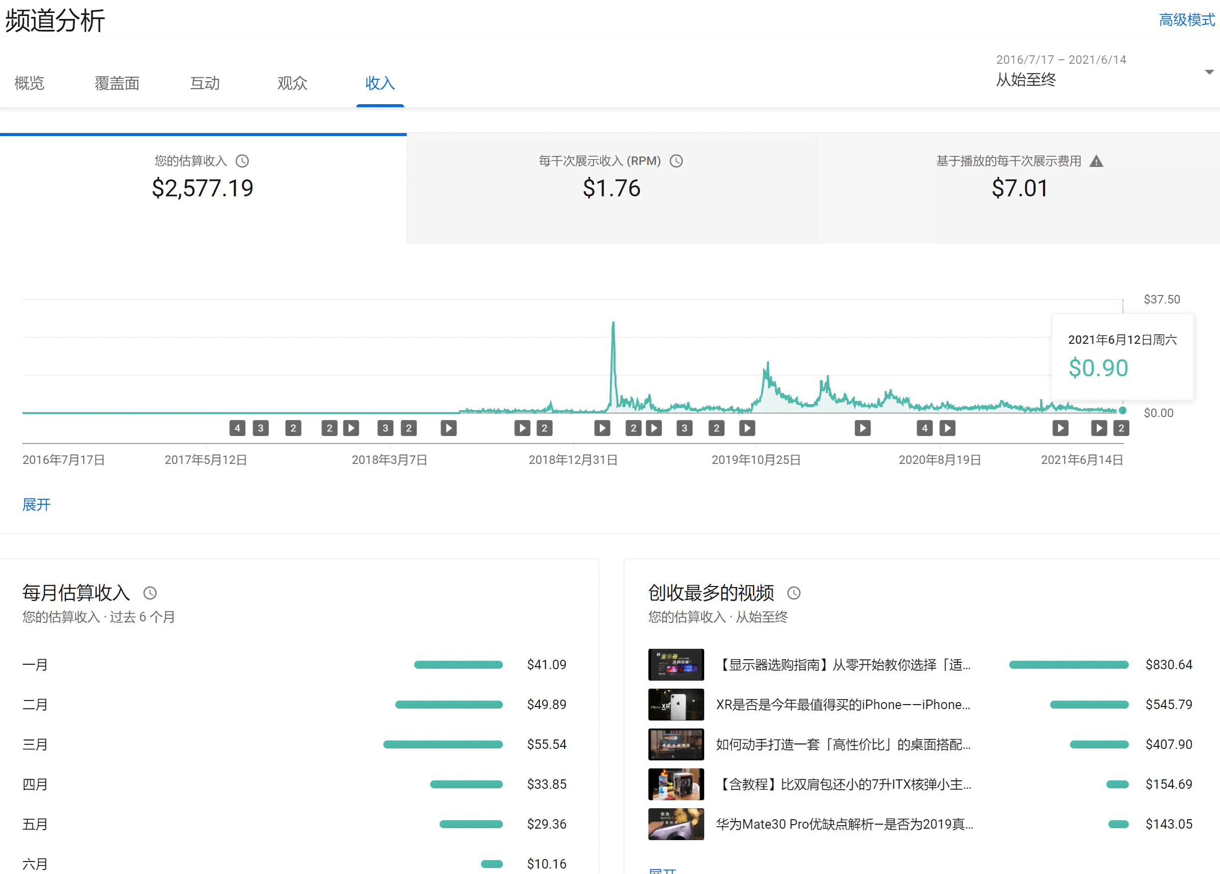Viewport: 1220px width, 874px height.
Task: Click thumbnail of 7升ITX核弹小主机 video
Action: pyautogui.click(x=676, y=784)
